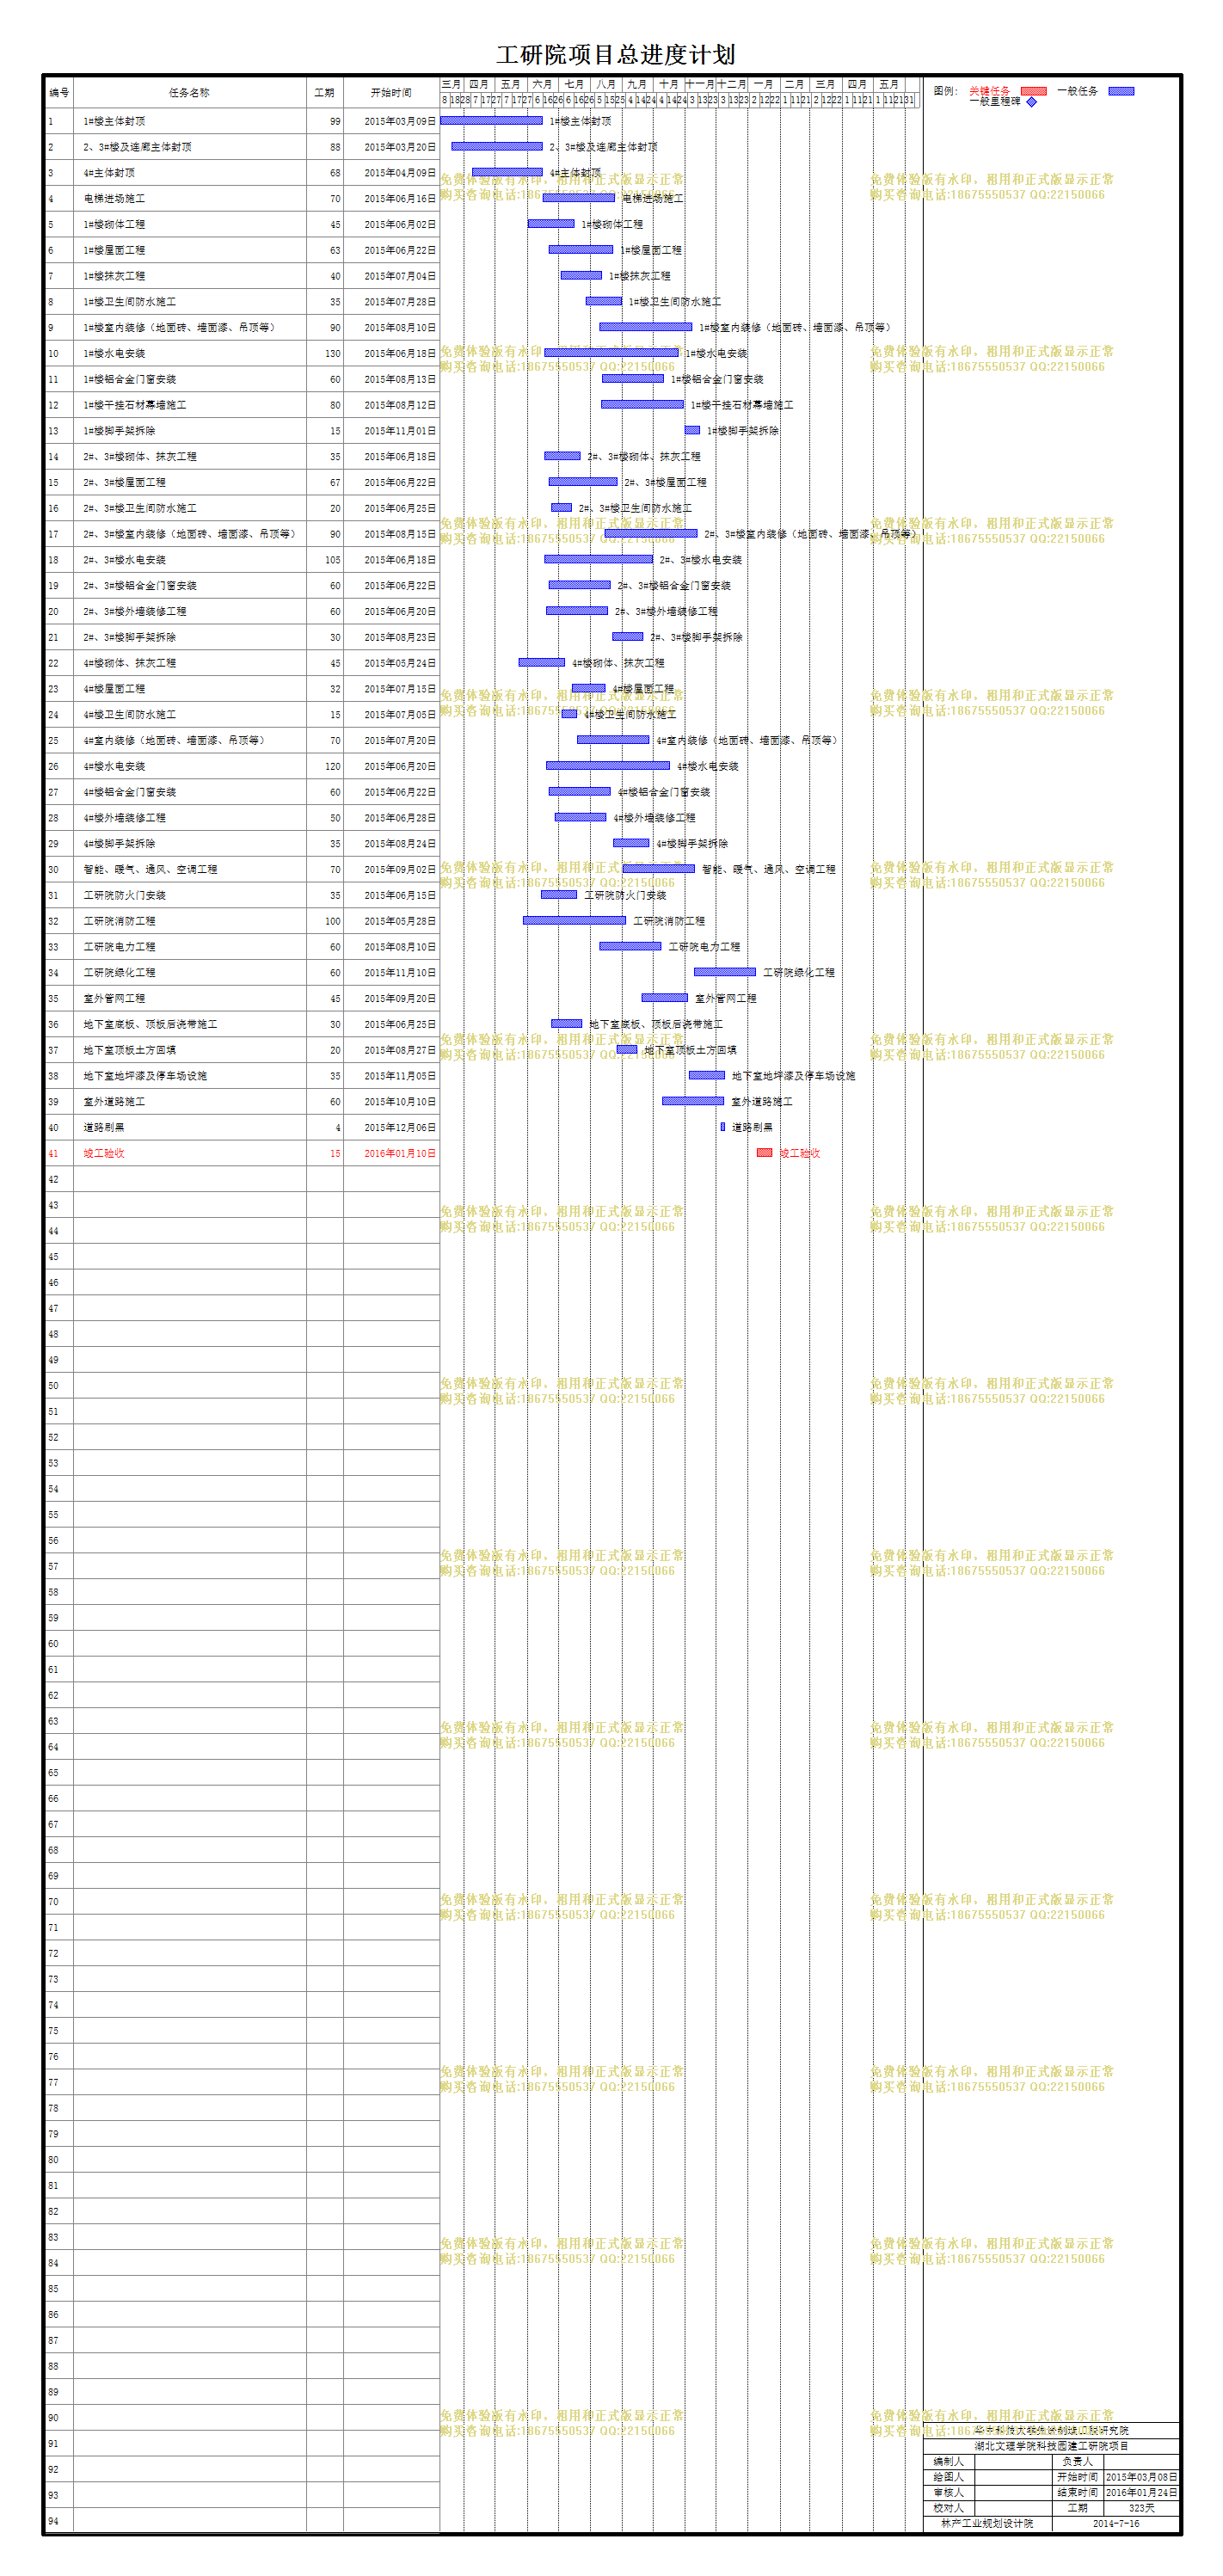This screenshot has width=1223, height=2576.
Task: Select task name cell 1#楼主体封顶
Action: pos(189,121)
